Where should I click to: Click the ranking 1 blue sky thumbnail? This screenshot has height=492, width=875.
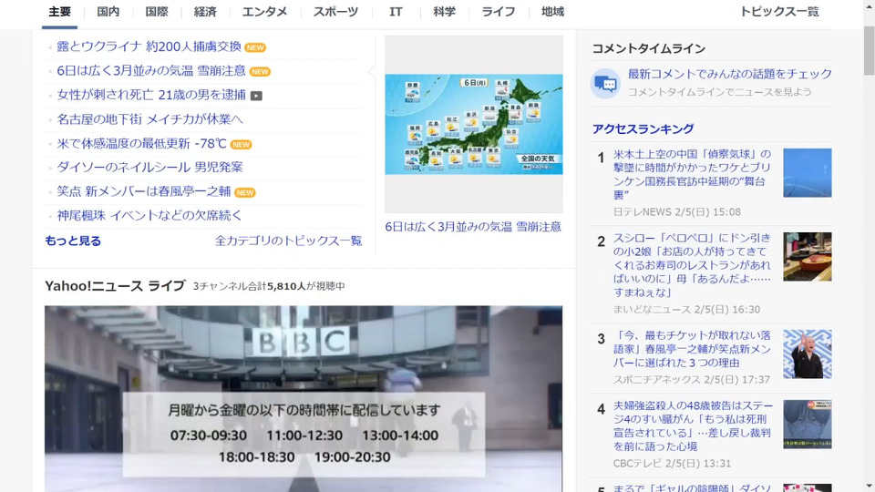point(807,173)
